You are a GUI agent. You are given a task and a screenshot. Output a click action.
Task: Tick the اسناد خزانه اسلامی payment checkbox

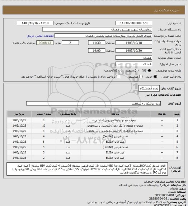coord(118,77)
